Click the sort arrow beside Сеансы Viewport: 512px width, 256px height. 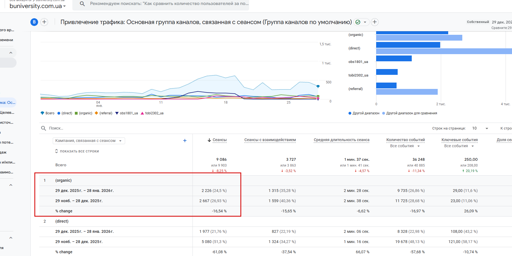pos(209,140)
